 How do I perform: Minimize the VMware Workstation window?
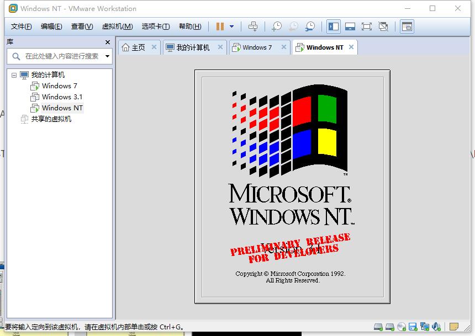tap(408, 8)
